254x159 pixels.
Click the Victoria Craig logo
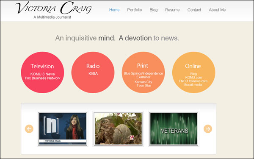click(53, 8)
